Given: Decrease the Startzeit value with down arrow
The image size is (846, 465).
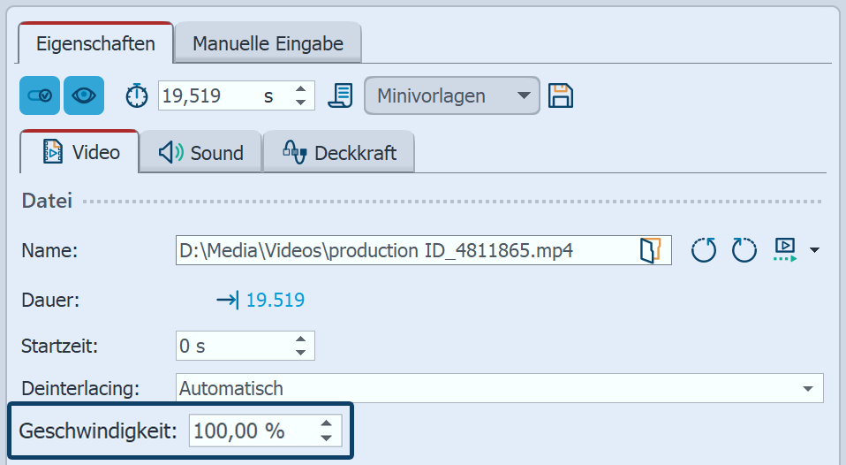Looking at the screenshot, I should click(301, 353).
